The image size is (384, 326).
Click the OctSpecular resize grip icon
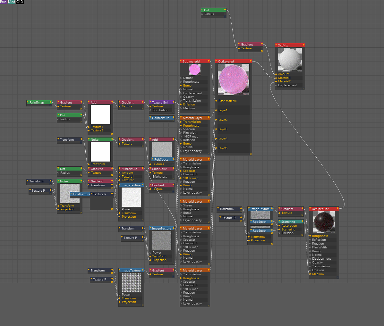(x=337, y=278)
